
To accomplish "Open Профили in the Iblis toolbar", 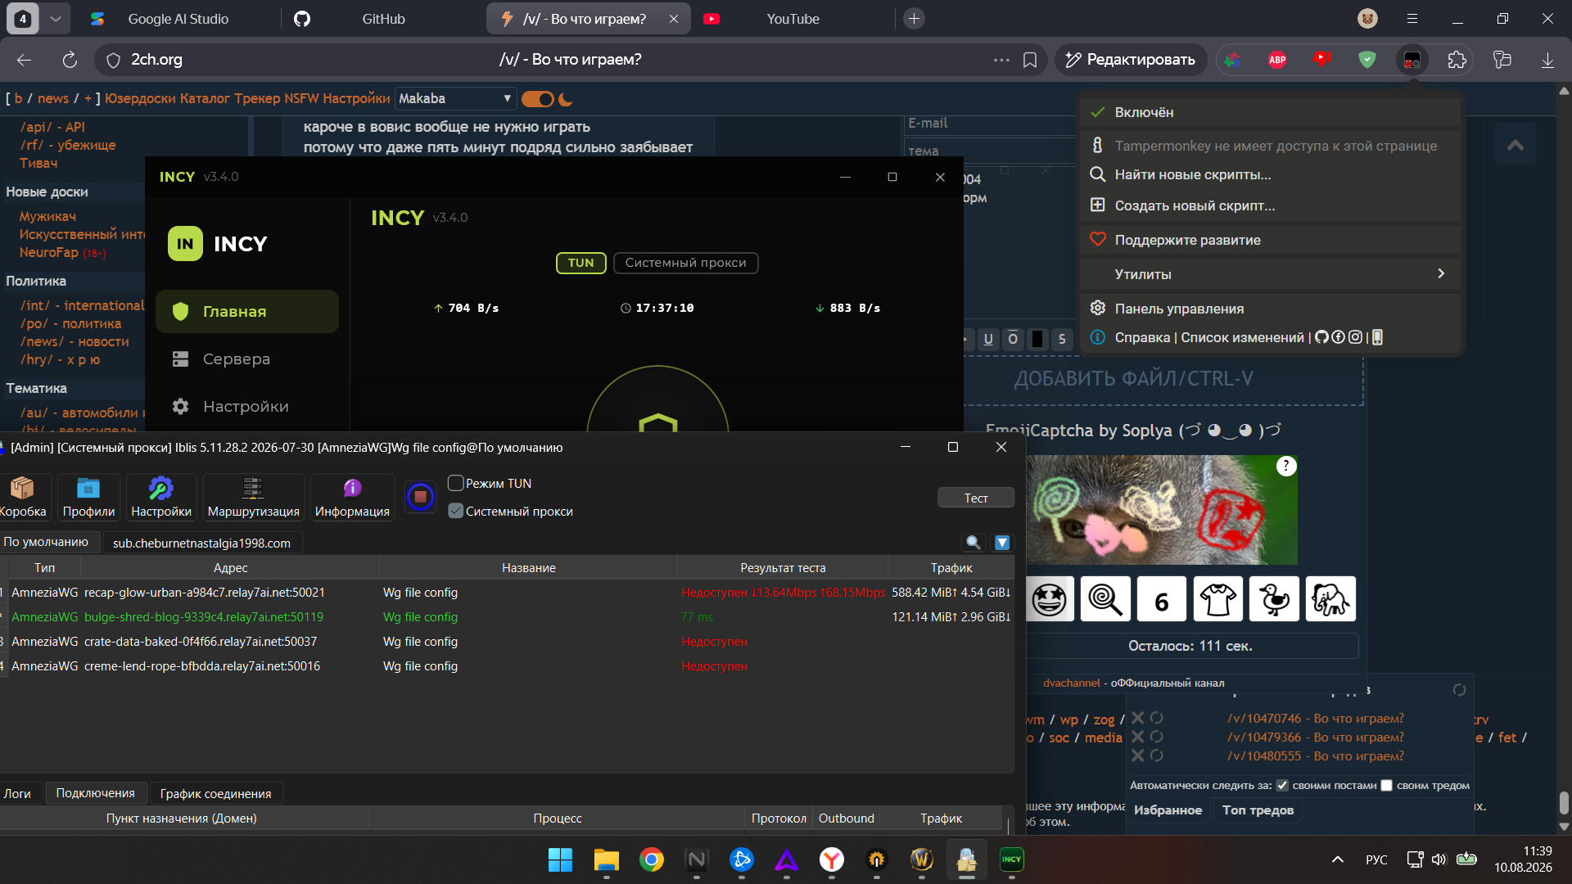I will tap(88, 497).
